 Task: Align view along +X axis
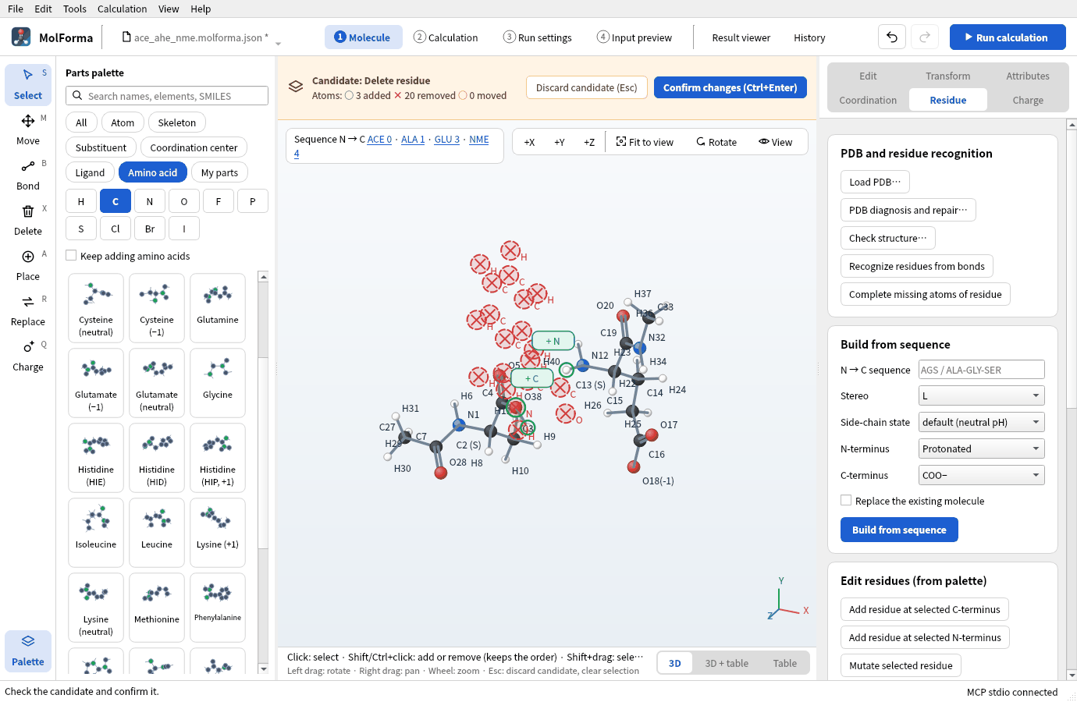click(529, 142)
